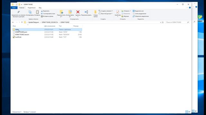Click Properties icon in the title bar
Screen dimensions: 206x115
pyautogui.click(x=16, y=4)
